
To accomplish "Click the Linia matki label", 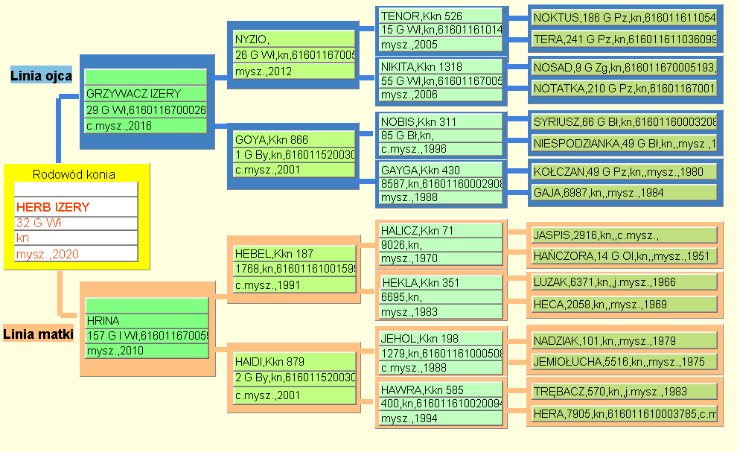I will pyautogui.click(x=38, y=334).
